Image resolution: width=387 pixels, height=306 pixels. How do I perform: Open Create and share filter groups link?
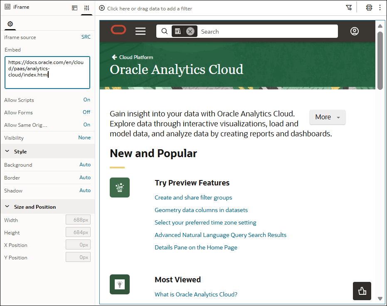[x=193, y=197]
